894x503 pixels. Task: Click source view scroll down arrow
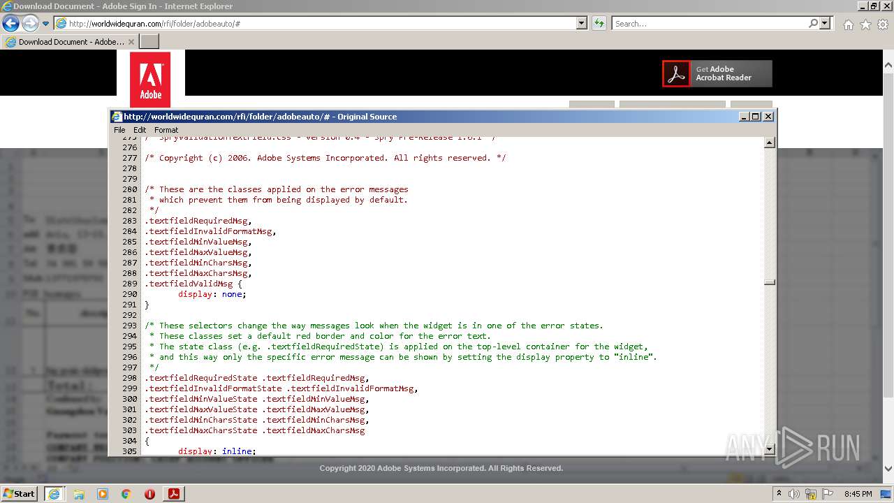[x=770, y=449]
